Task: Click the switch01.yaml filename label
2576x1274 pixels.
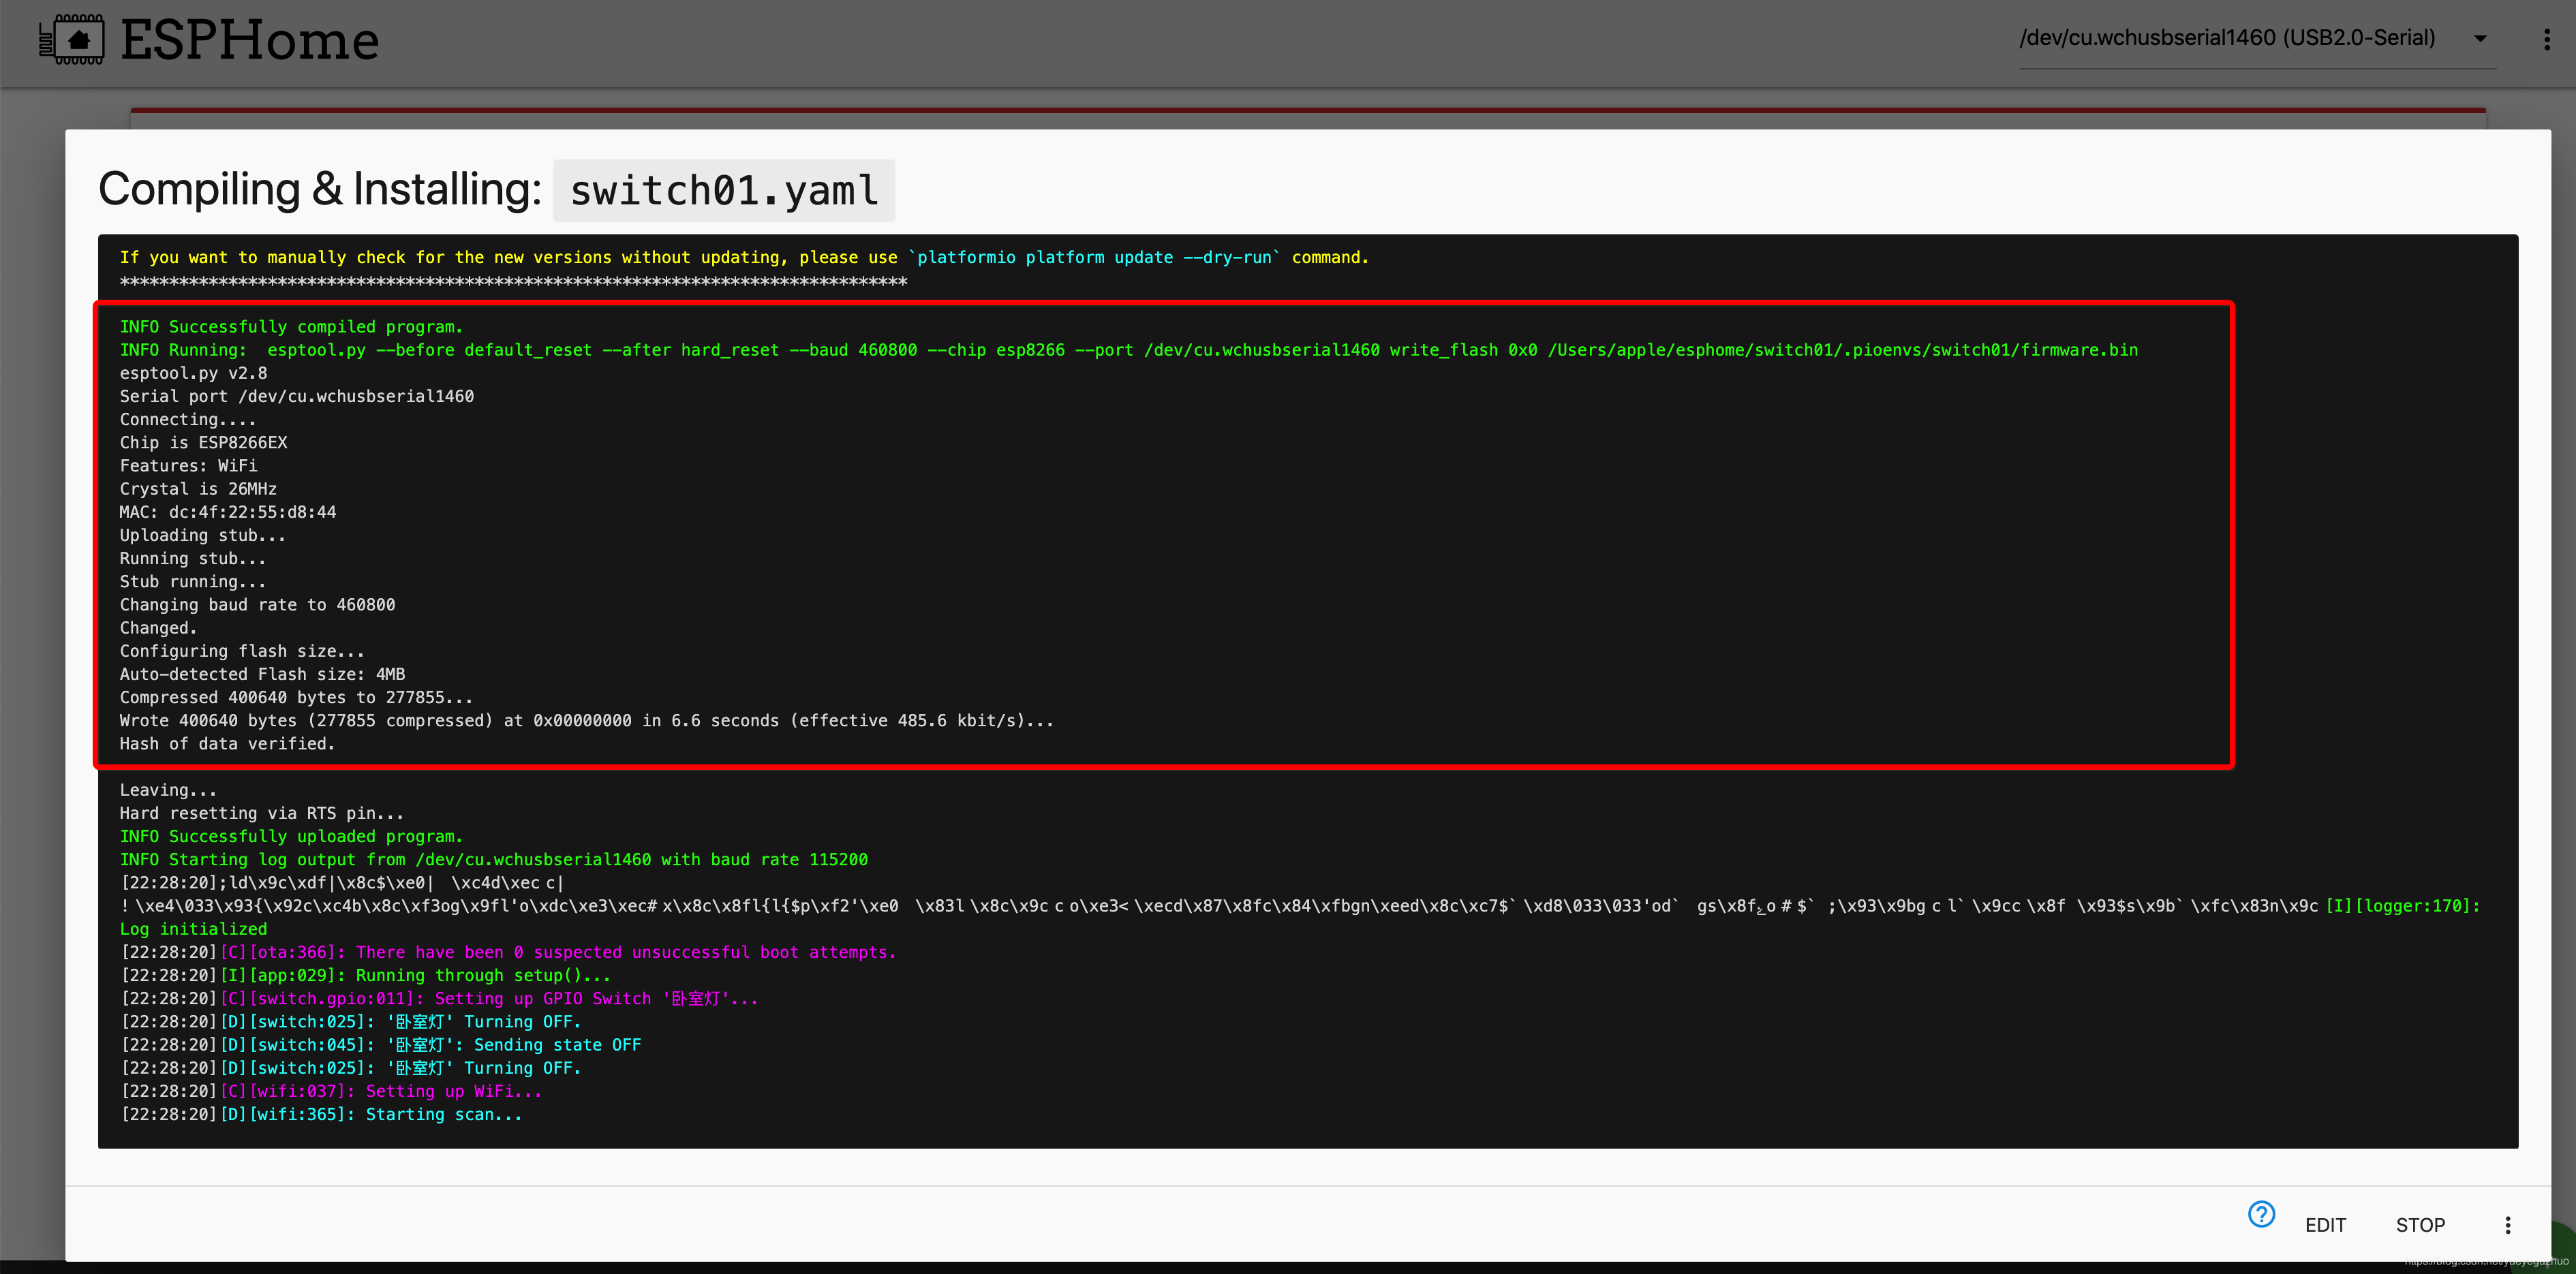Action: pos(724,190)
